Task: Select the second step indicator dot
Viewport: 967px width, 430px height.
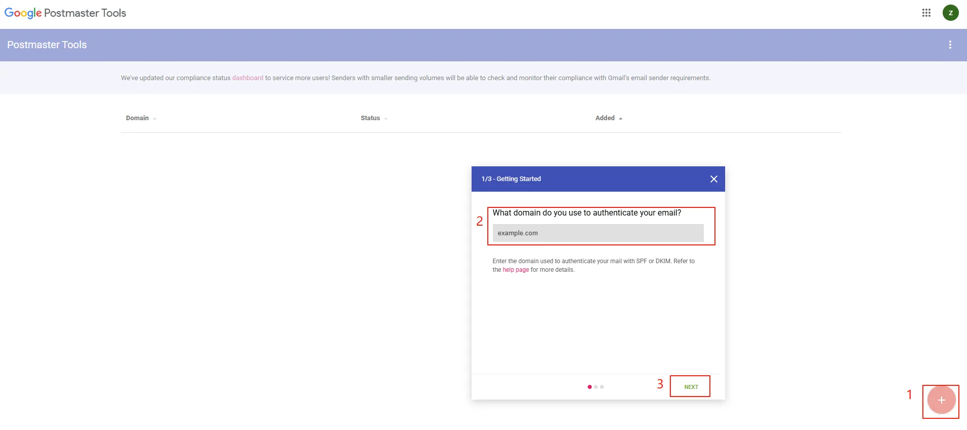Action: (596, 387)
